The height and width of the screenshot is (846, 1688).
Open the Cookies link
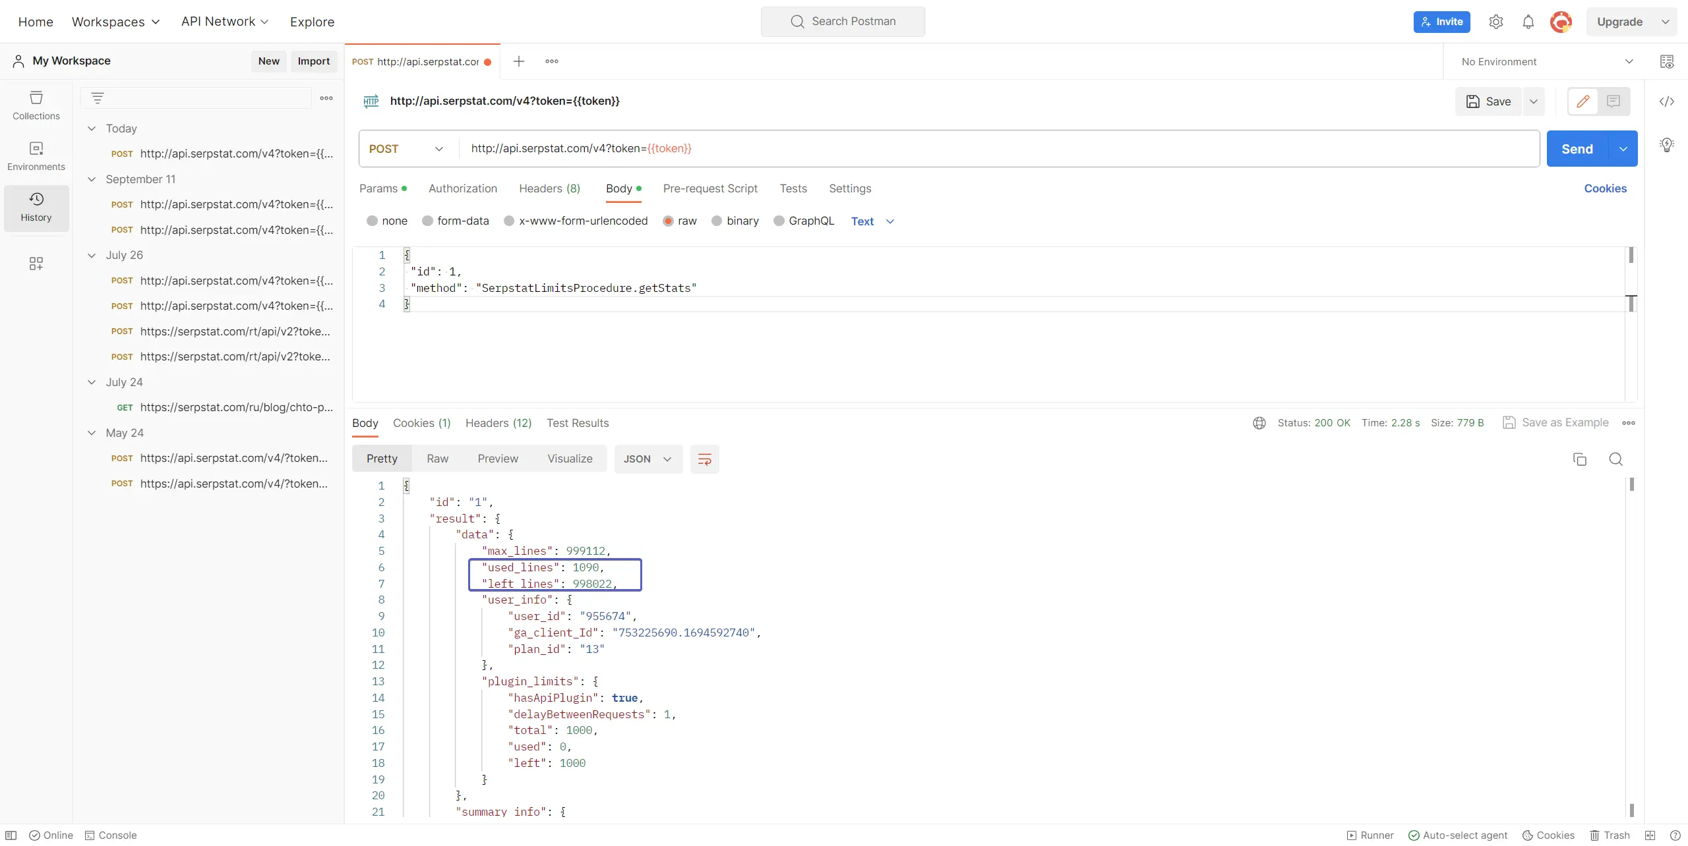point(1605,188)
